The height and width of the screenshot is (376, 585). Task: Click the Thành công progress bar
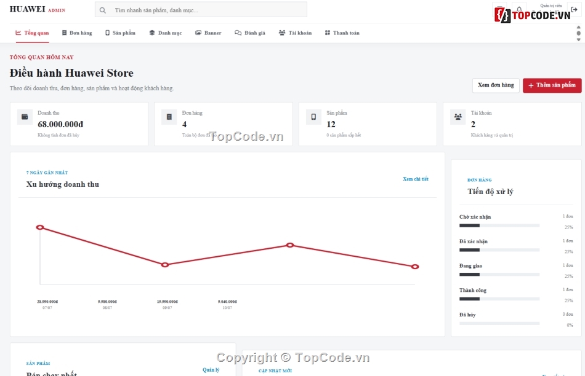pyautogui.click(x=499, y=299)
